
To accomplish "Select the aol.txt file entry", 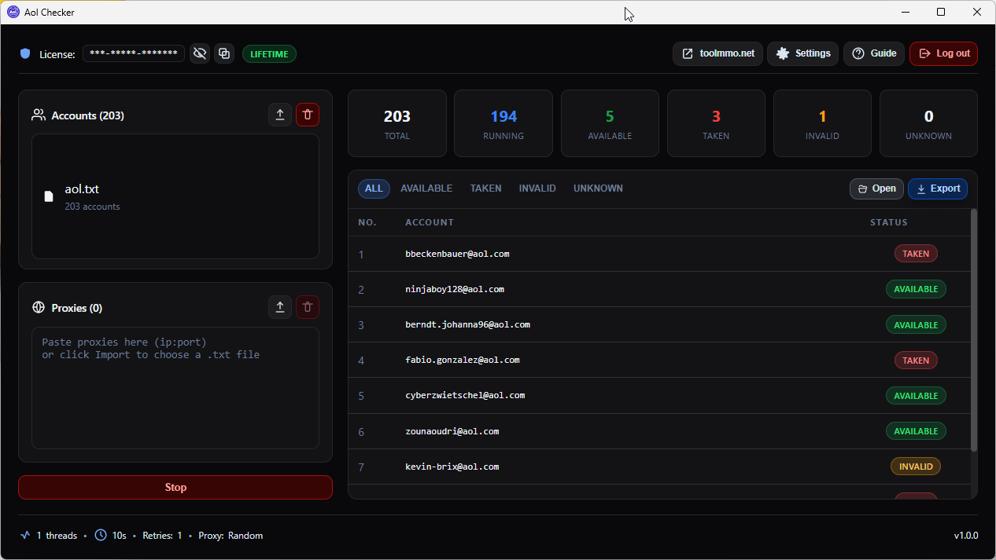I will tap(175, 196).
